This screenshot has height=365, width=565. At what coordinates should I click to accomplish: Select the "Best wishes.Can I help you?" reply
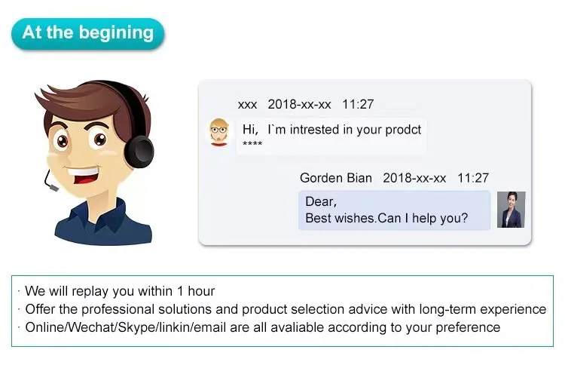click(386, 219)
